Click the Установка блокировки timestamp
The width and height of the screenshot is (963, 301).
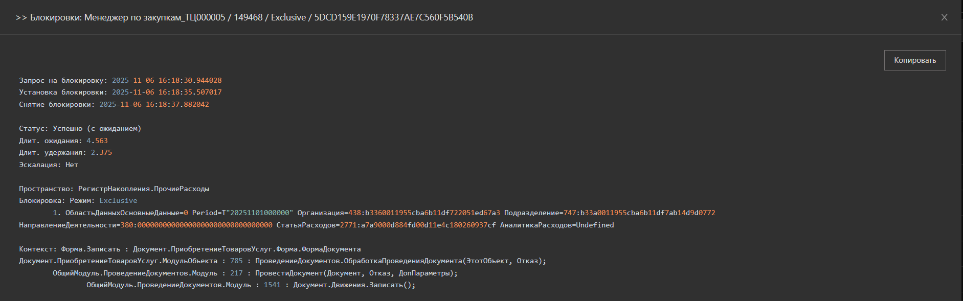[167, 92]
